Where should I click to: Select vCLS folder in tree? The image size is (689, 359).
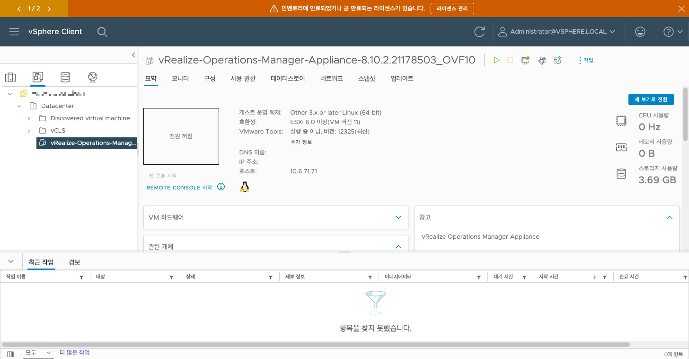point(57,131)
